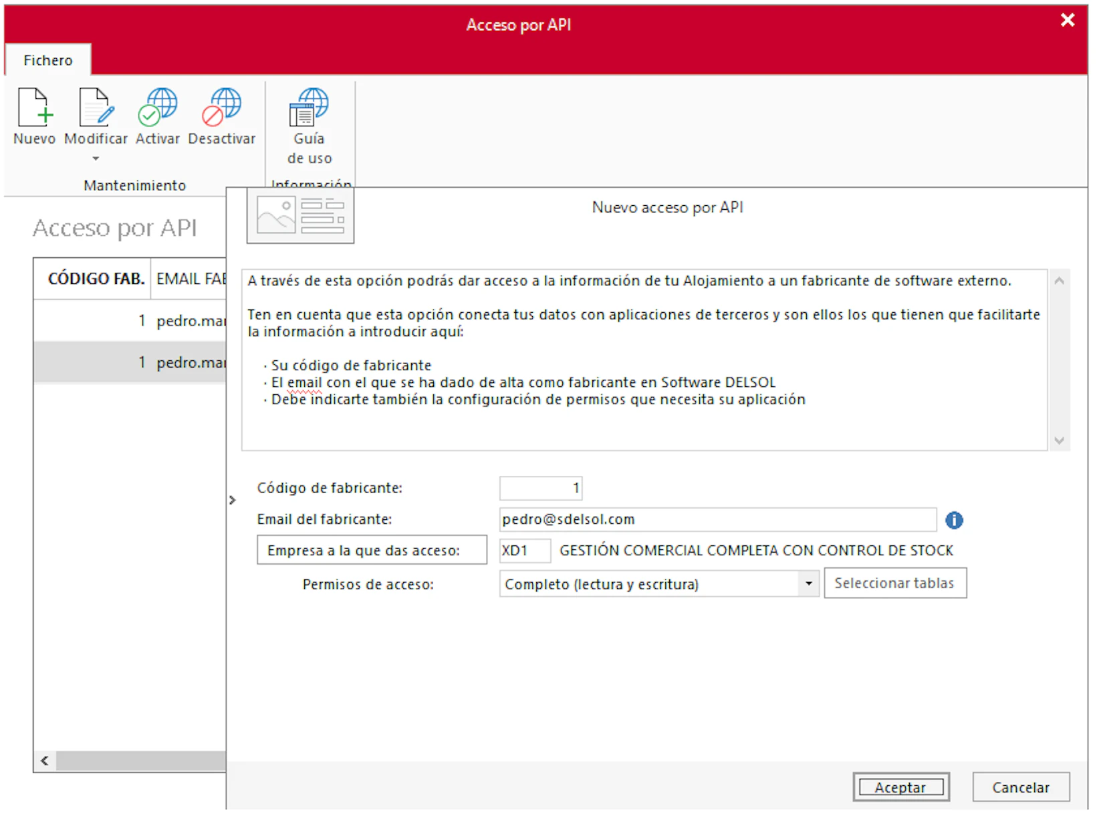
Task: Click the Email del fabricante field
Action: click(717, 520)
